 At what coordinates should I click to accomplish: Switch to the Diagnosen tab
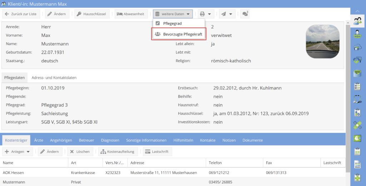tap(110, 140)
